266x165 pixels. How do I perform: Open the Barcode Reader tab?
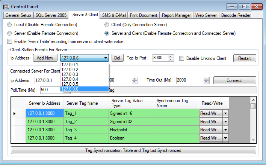[236, 15]
